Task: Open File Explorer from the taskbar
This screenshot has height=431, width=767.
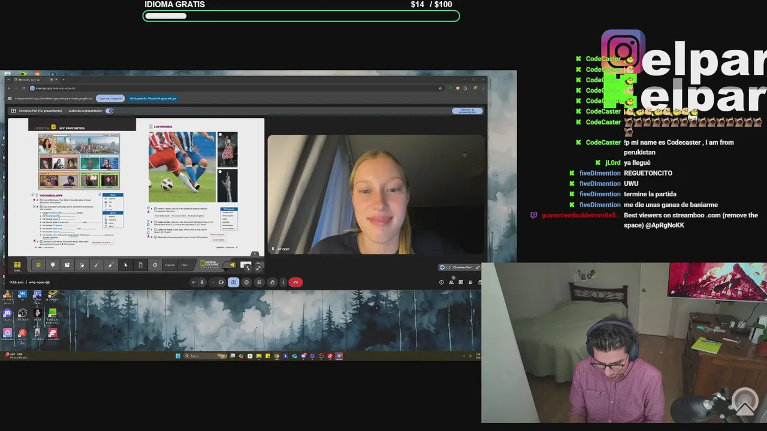Action: (259, 356)
